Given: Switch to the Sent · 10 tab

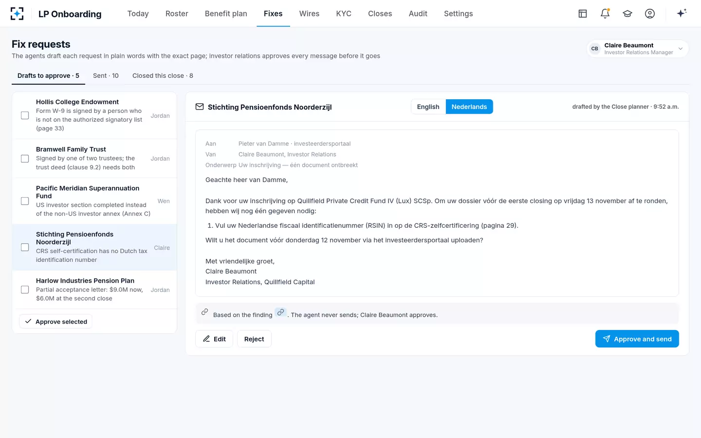Looking at the screenshot, I should click(106, 75).
